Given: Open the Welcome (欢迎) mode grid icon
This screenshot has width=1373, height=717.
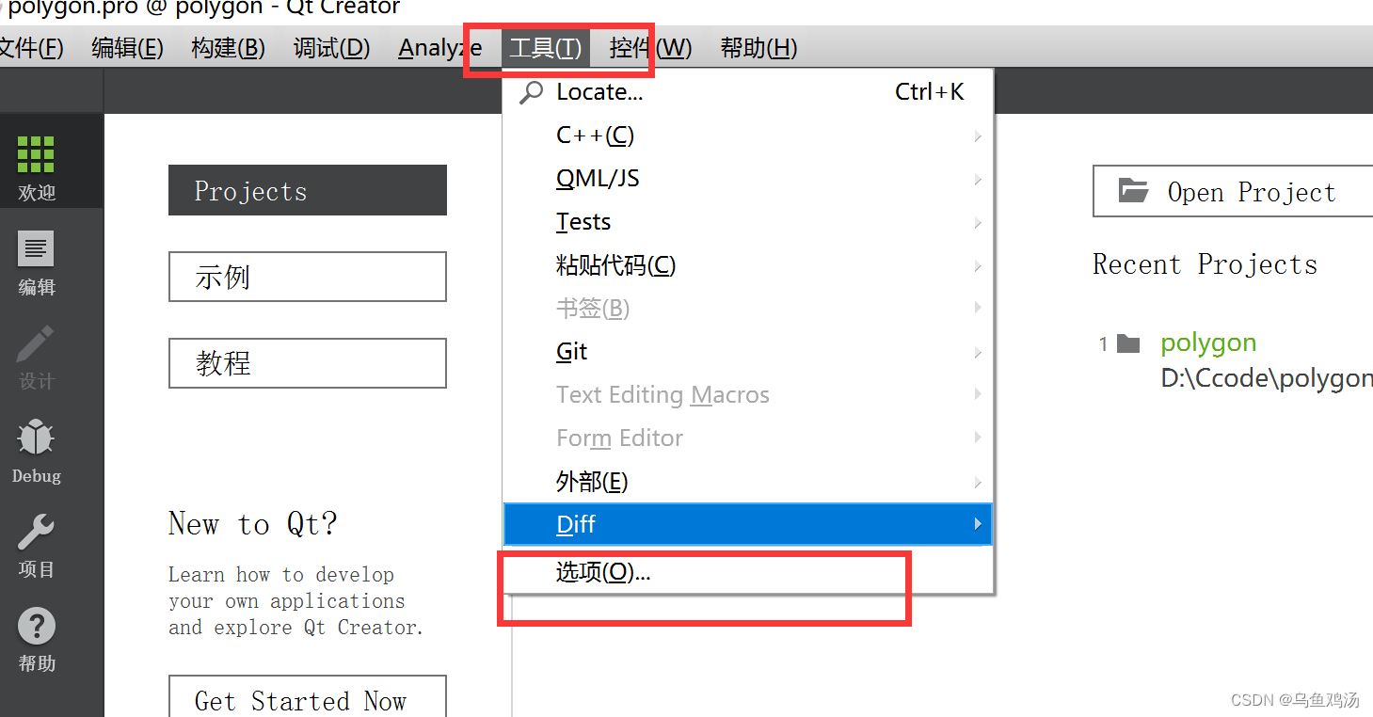Looking at the screenshot, I should coord(36,154).
